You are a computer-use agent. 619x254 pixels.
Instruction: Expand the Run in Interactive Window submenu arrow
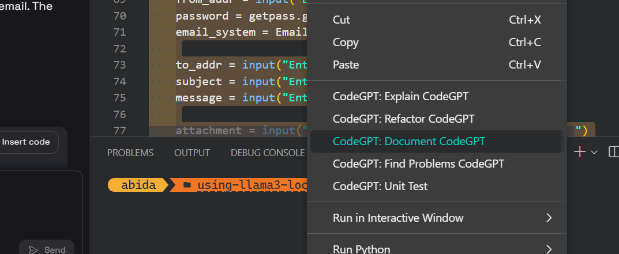549,218
